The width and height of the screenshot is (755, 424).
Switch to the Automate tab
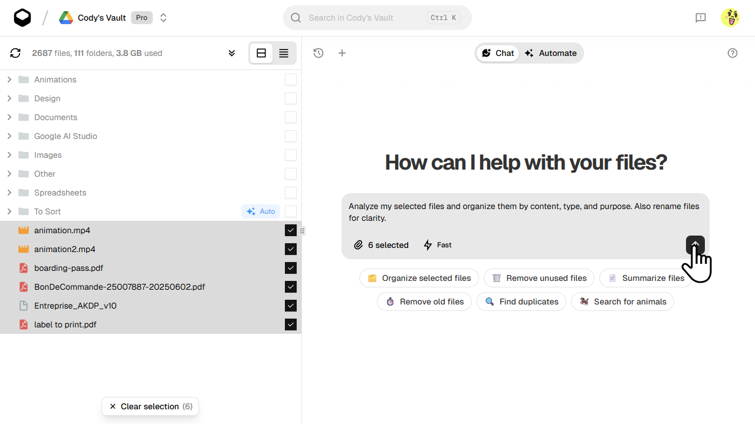click(x=550, y=53)
